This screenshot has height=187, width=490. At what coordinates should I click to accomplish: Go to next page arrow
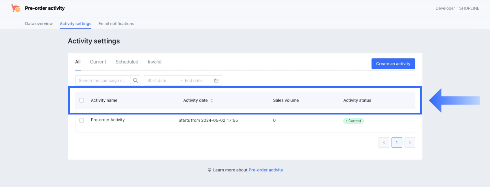click(410, 142)
